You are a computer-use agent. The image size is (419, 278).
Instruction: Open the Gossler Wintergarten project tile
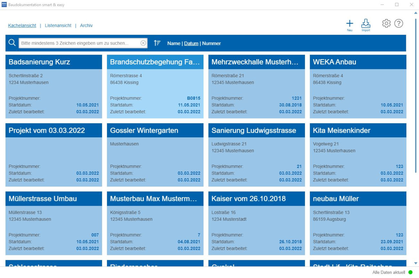click(155, 155)
